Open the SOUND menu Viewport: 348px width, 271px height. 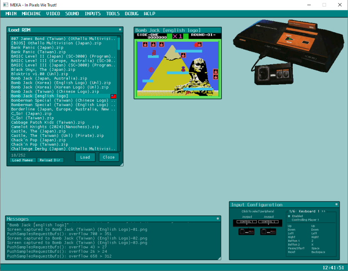pos(72,13)
